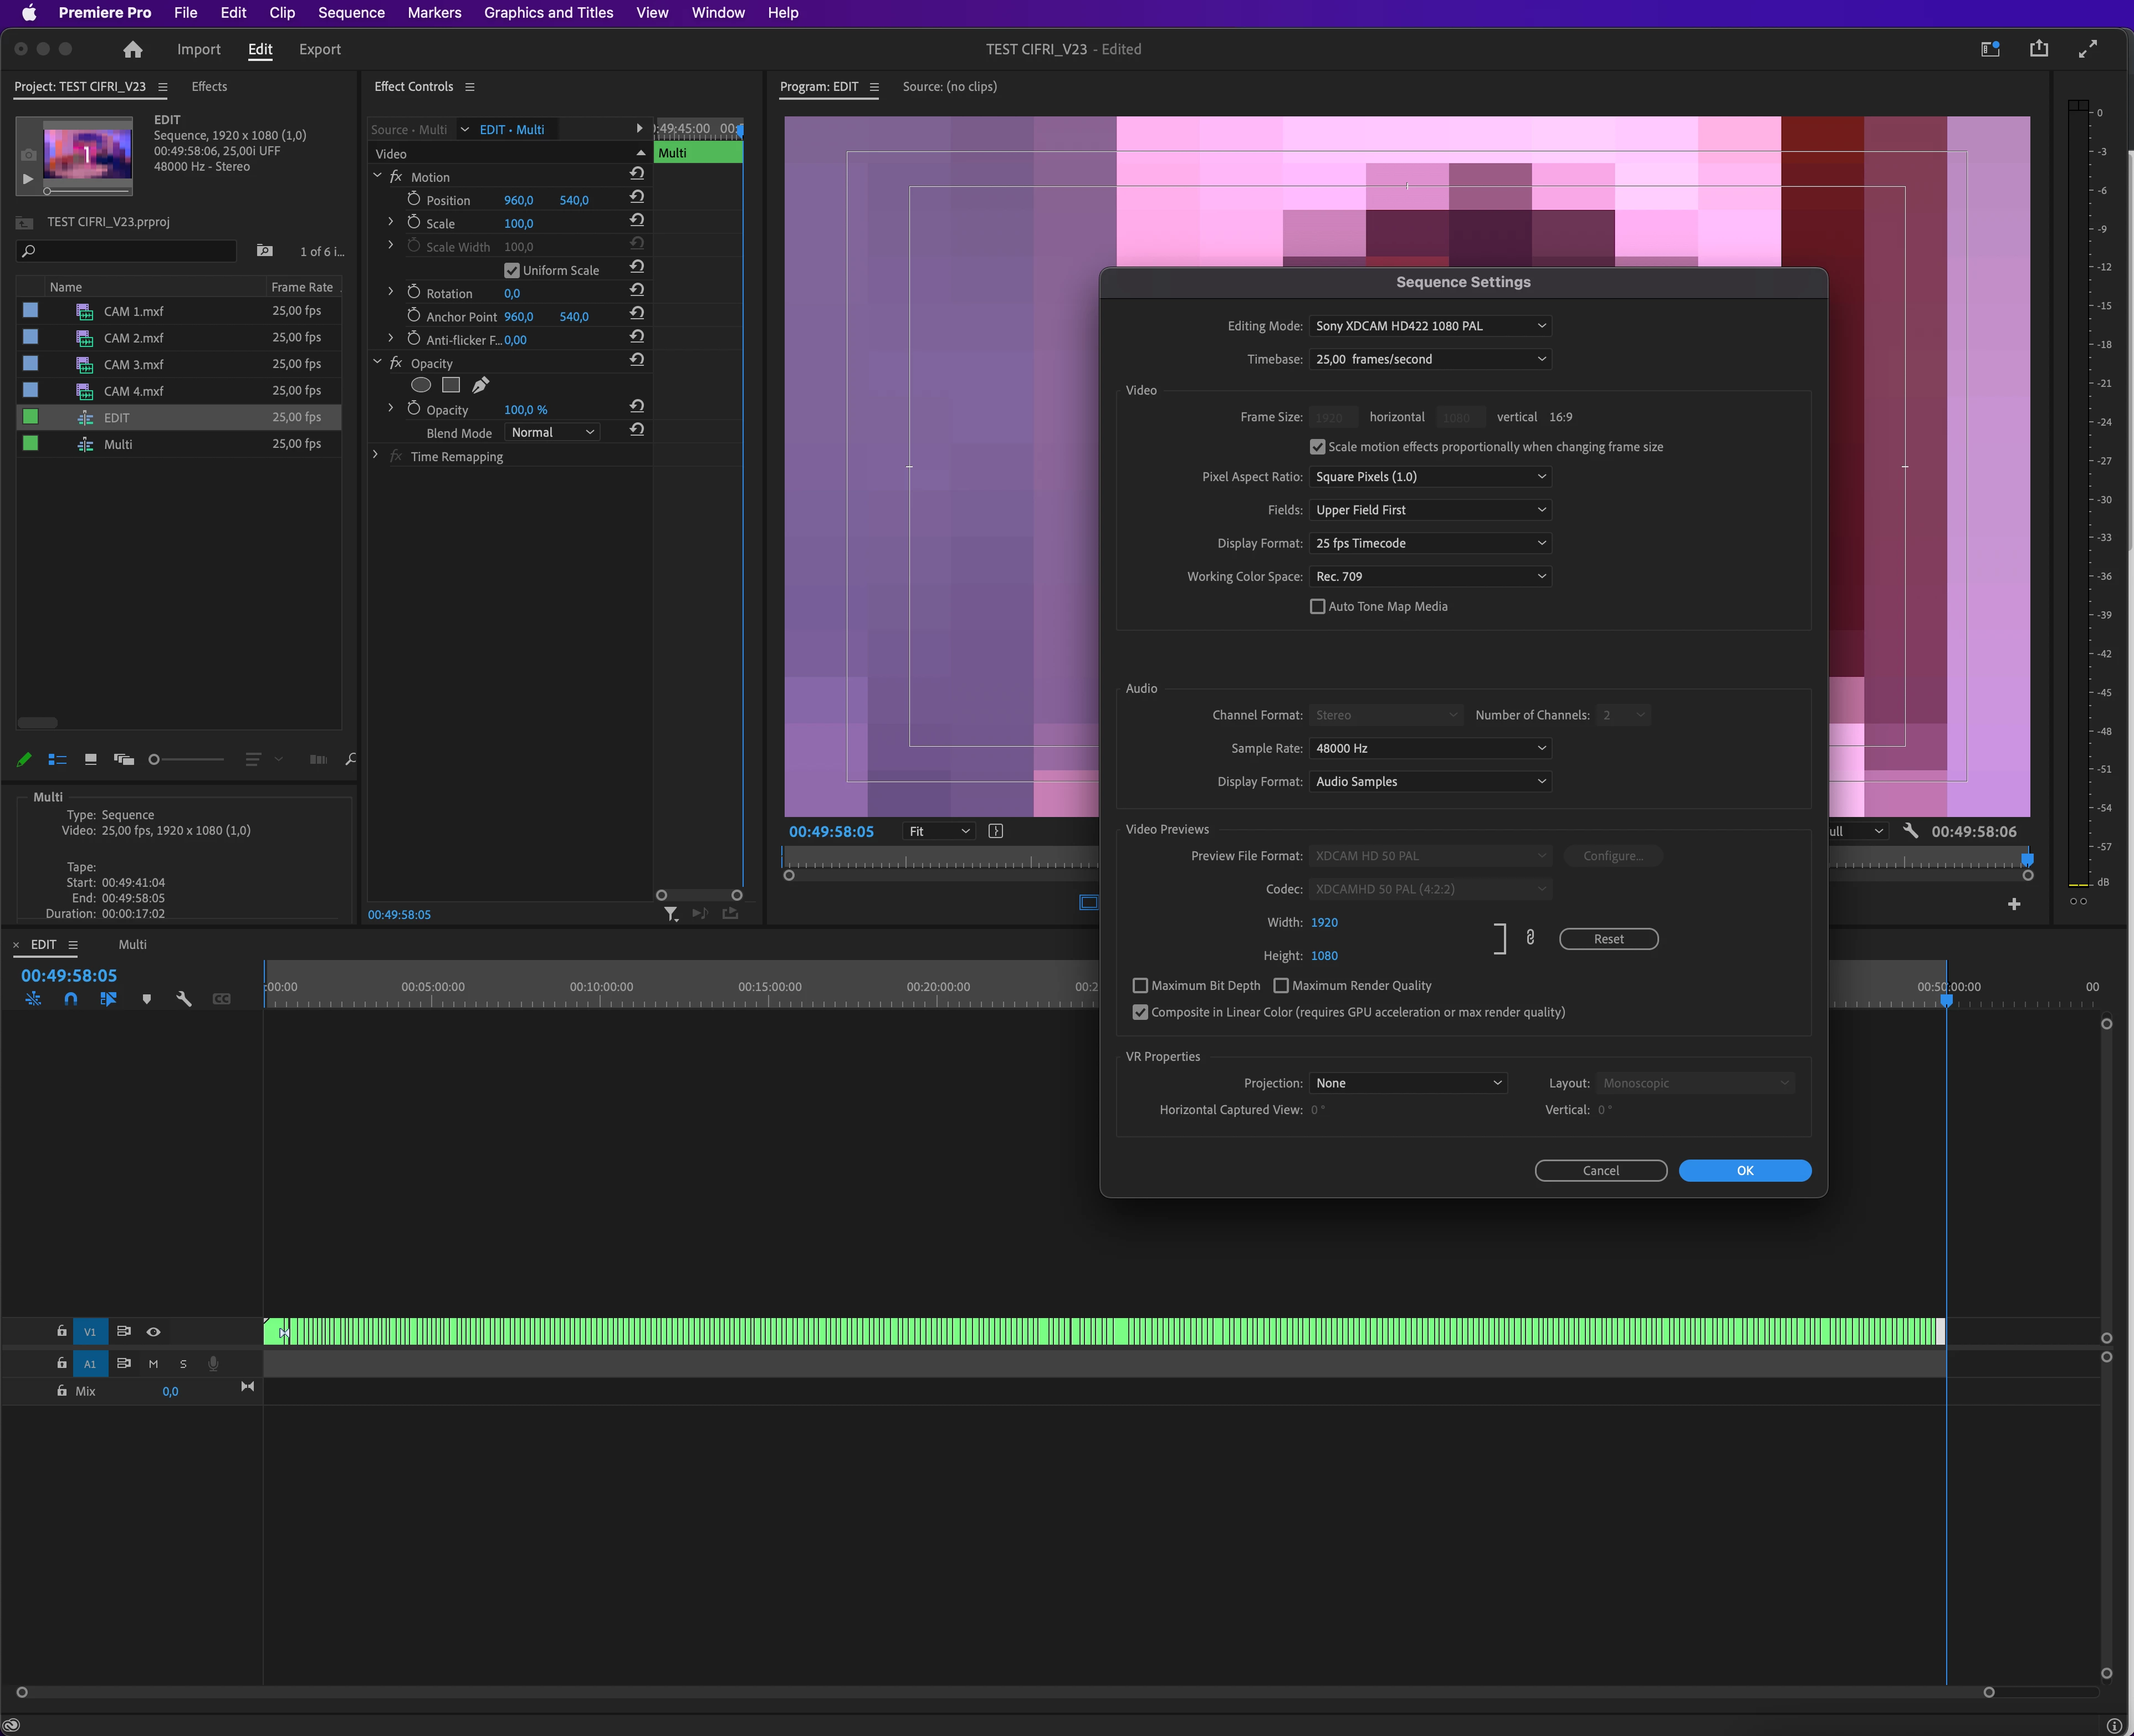Toggle V1 track output eye icon
The width and height of the screenshot is (2134, 1736).
153,1332
